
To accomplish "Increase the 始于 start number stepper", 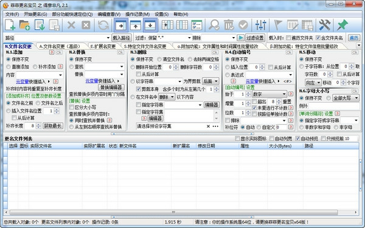I will click(248, 93).
